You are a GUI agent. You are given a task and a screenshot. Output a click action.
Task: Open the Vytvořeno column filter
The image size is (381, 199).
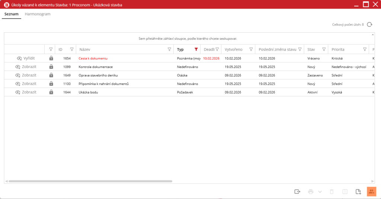click(251, 49)
